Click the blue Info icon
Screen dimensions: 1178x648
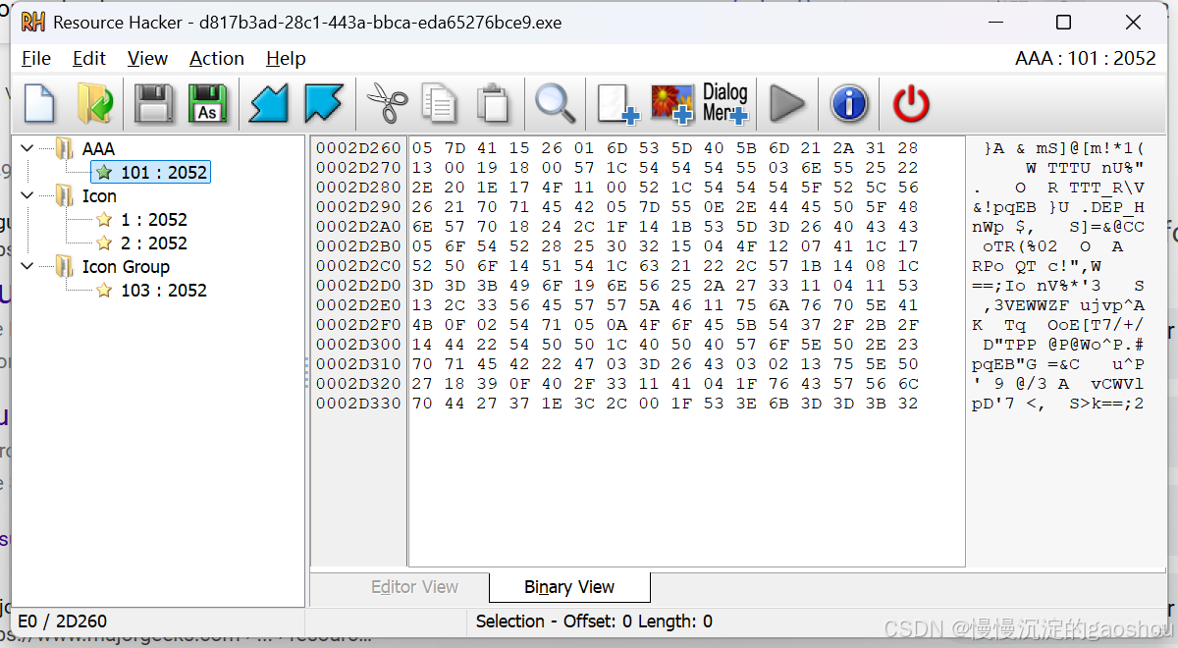[849, 103]
